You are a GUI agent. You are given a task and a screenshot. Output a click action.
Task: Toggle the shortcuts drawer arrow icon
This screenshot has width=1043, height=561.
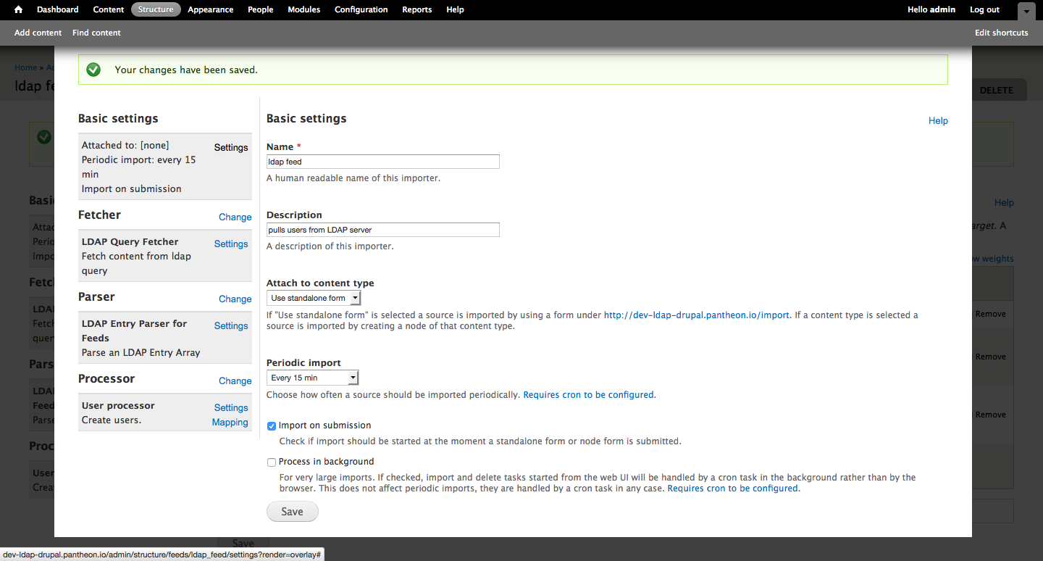[x=1026, y=11]
